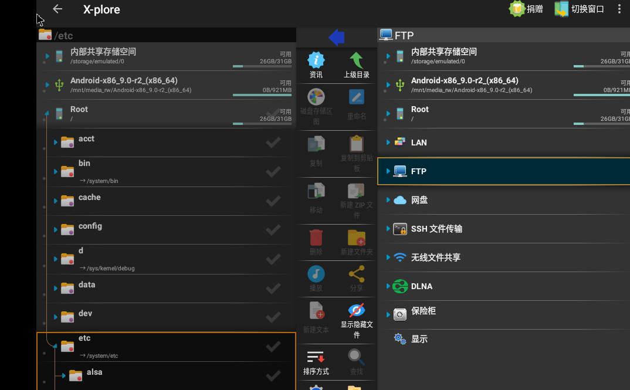This screenshot has height=390, width=630.
Task: Open the three-dot overflow menu
Action: coord(619,9)
